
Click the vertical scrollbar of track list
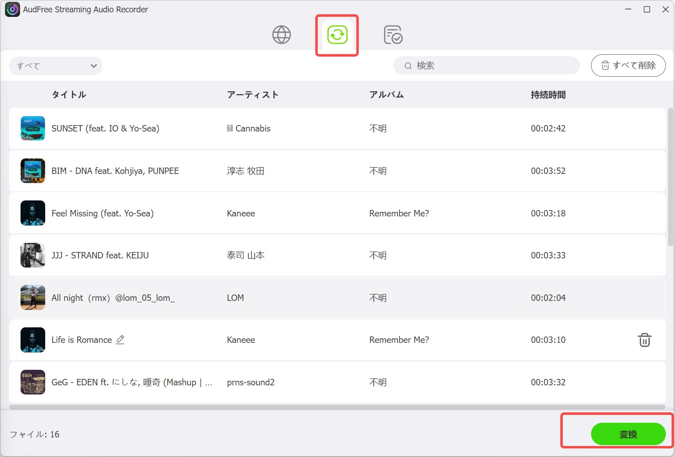[x=670, y=177]
